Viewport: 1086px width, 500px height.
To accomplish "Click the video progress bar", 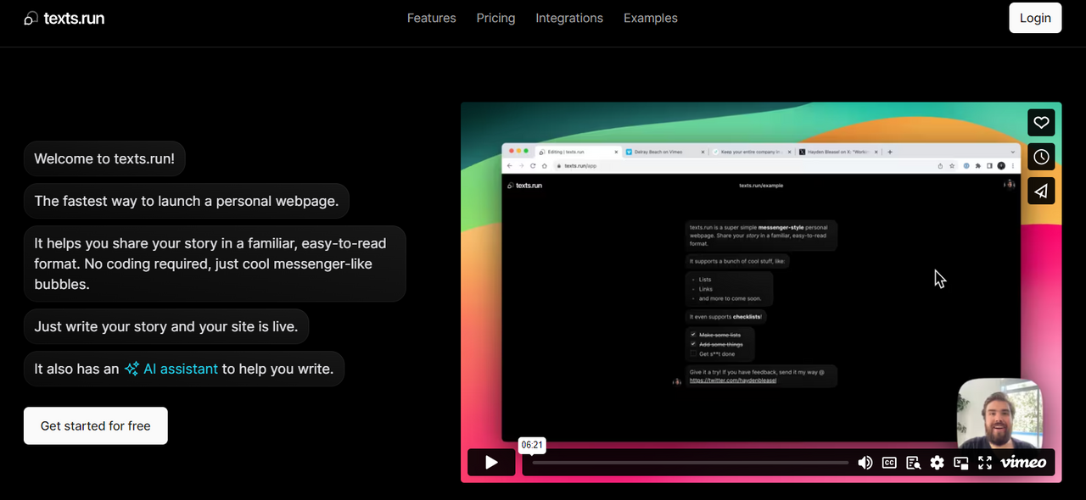I will (x=691, y=463).
